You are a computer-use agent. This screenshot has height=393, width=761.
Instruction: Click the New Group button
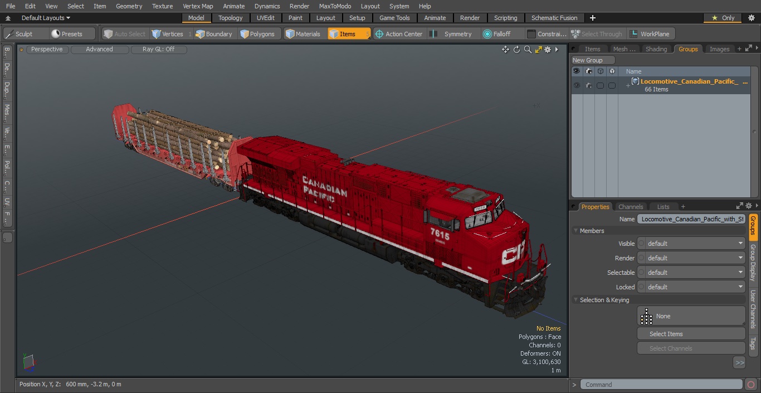[593, 60]
